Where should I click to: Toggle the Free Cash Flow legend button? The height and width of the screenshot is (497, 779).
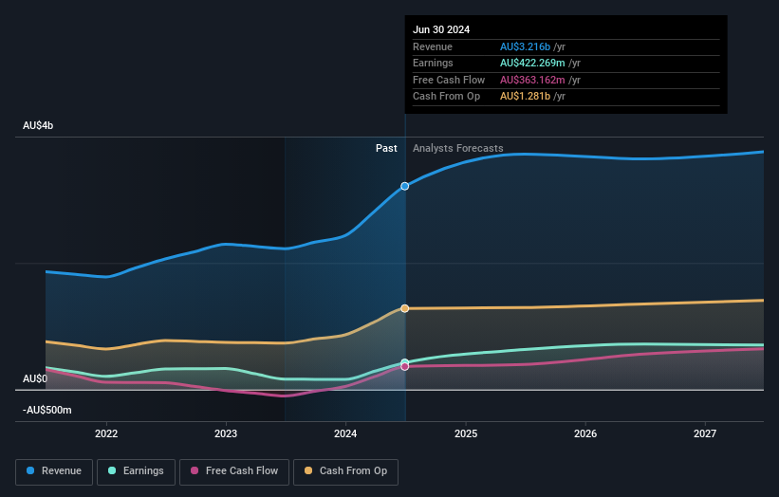[x=234, y=471]
